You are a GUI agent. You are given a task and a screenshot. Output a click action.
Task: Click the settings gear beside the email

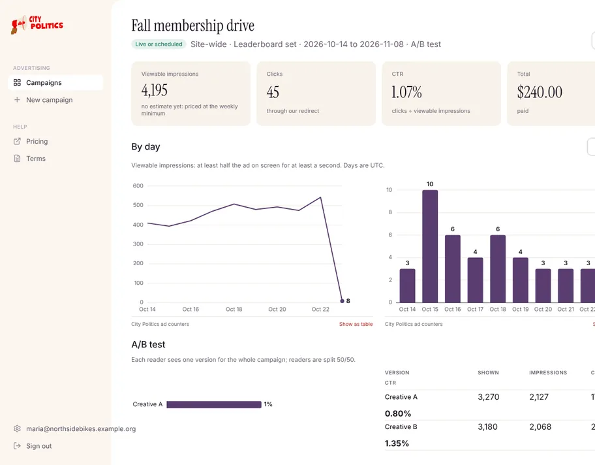pyautogui.click(x=17, y=428)
